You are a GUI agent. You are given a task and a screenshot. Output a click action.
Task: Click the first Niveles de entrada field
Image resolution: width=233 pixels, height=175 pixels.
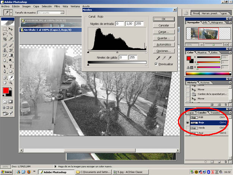120,24
